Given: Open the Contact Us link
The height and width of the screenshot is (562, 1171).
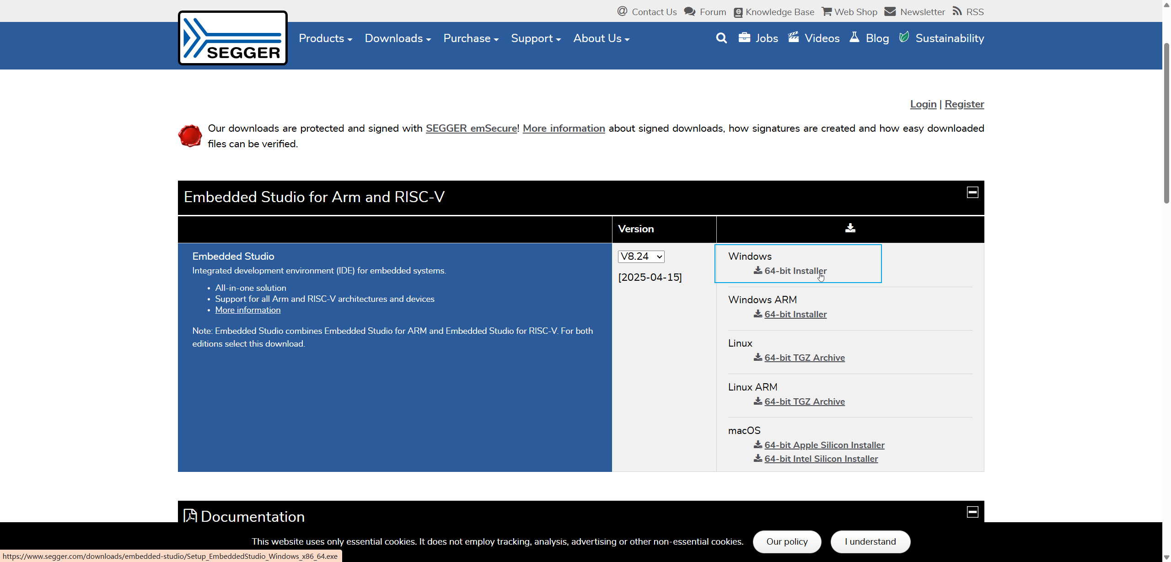Looking at the screenshot, I should click(x=654, y=12).
